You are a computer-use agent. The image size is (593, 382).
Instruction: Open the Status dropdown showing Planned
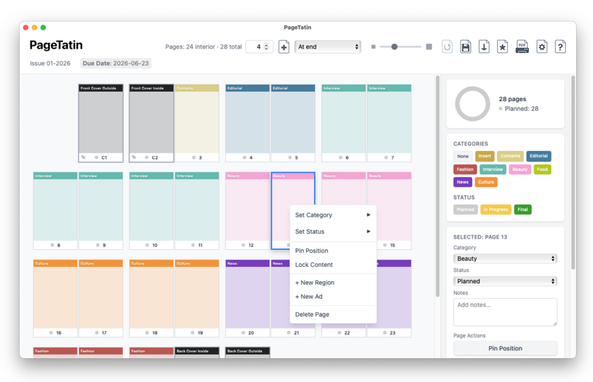point(505,281)
